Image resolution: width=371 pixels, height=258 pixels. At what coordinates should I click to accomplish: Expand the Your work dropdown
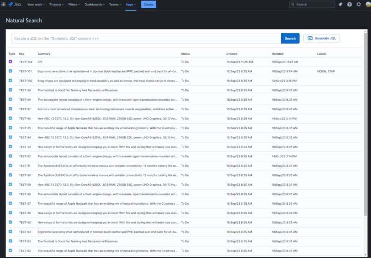click(x=36, y=4)
